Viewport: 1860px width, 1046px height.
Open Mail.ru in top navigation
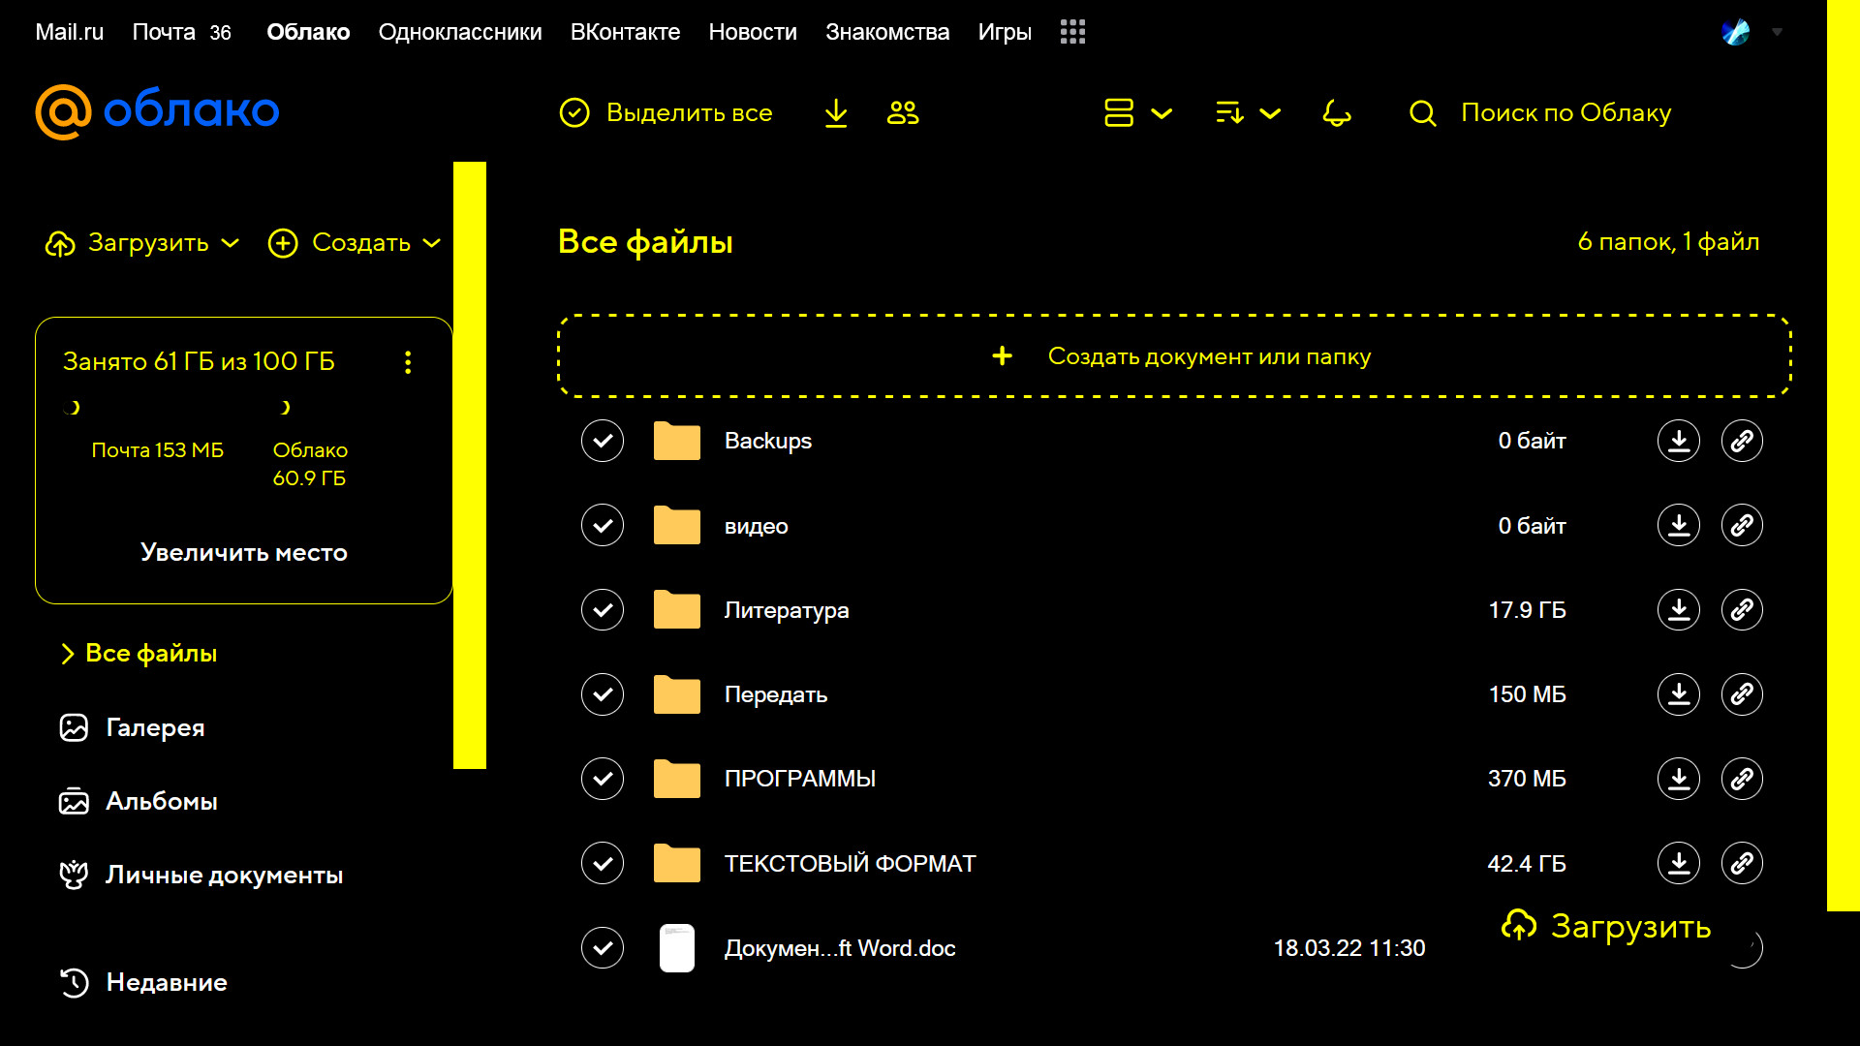(x=69, y=32)
